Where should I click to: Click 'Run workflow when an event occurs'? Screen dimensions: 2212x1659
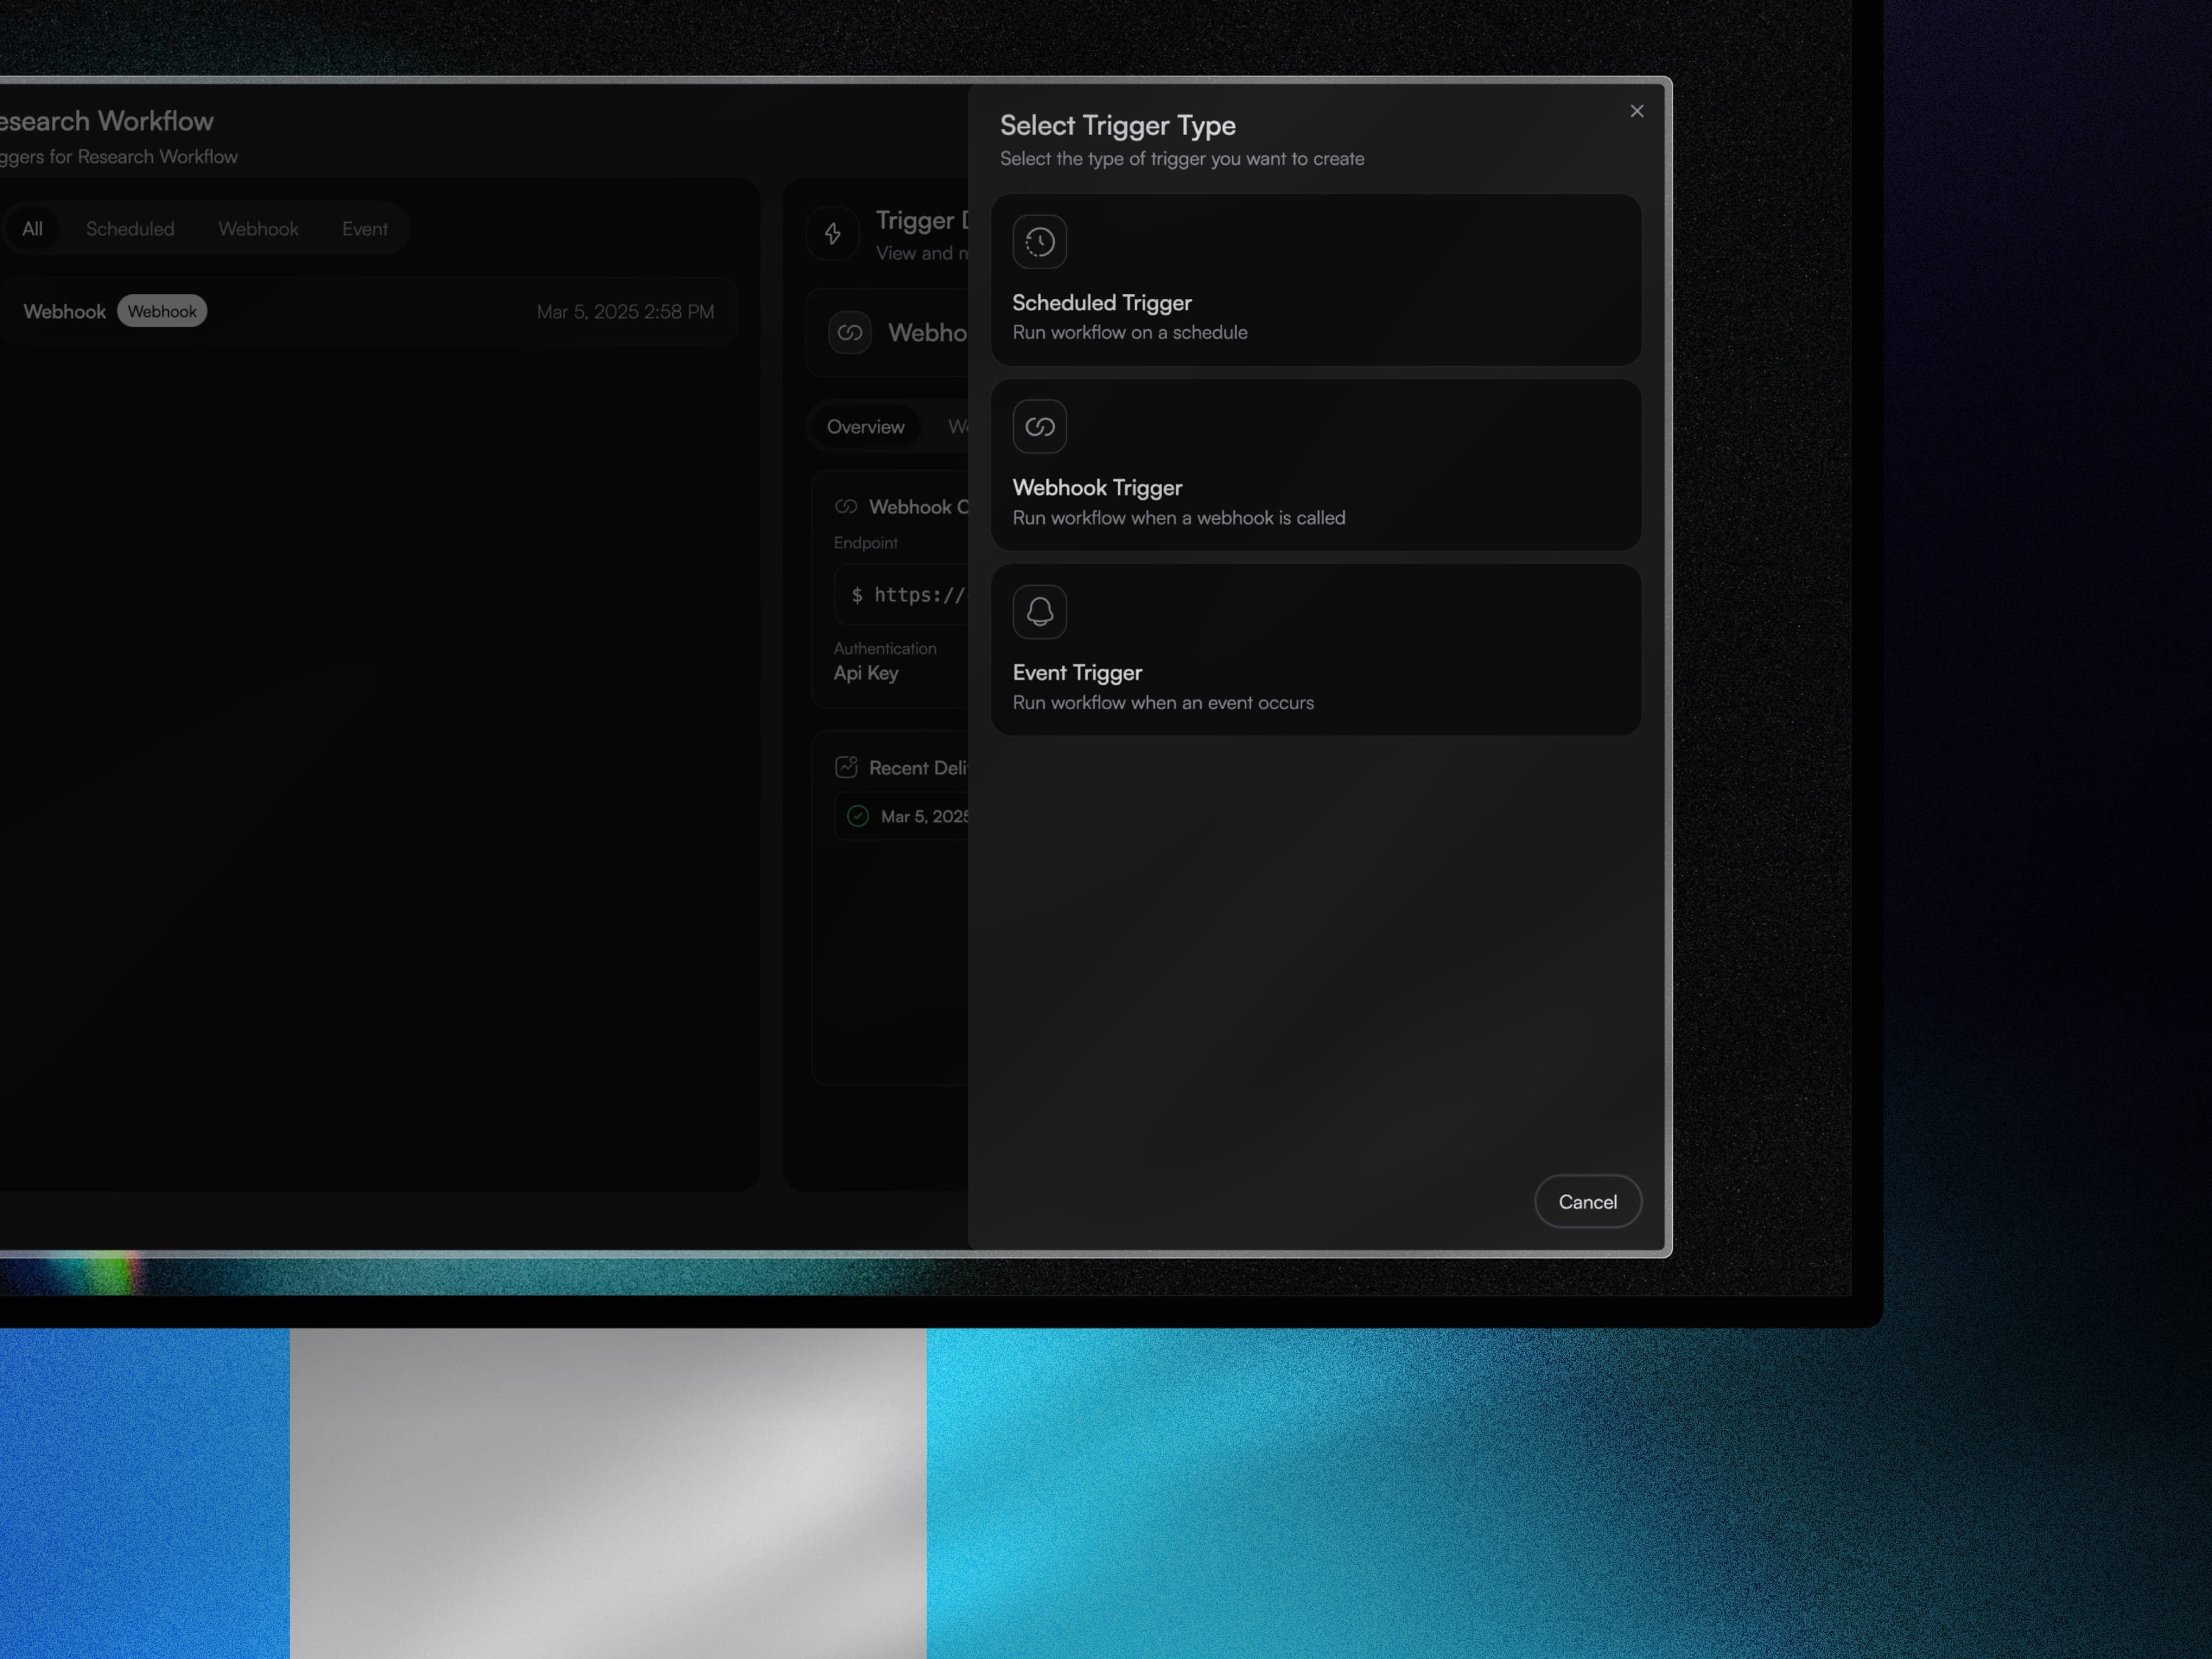tap(1163, 703)
